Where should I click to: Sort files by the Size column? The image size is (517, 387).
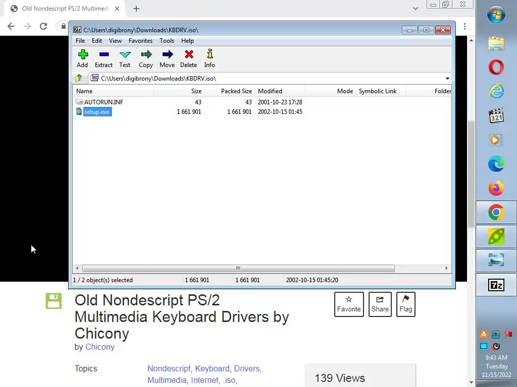pos(179,91)
